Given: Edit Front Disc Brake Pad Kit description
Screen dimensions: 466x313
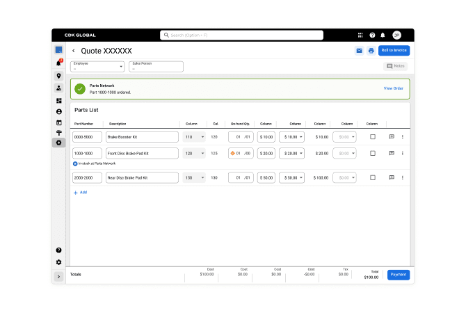Looking at the screenshot, I should click(142, 154).
